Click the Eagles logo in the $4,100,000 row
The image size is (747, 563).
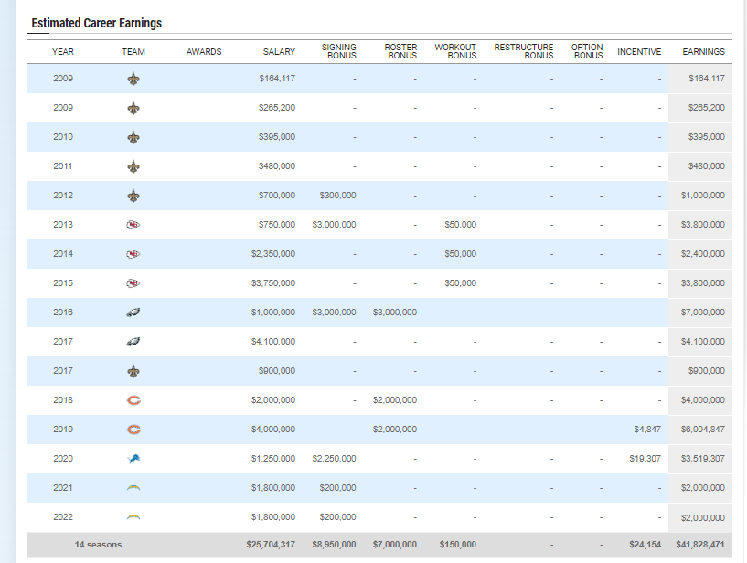(133, 342)
